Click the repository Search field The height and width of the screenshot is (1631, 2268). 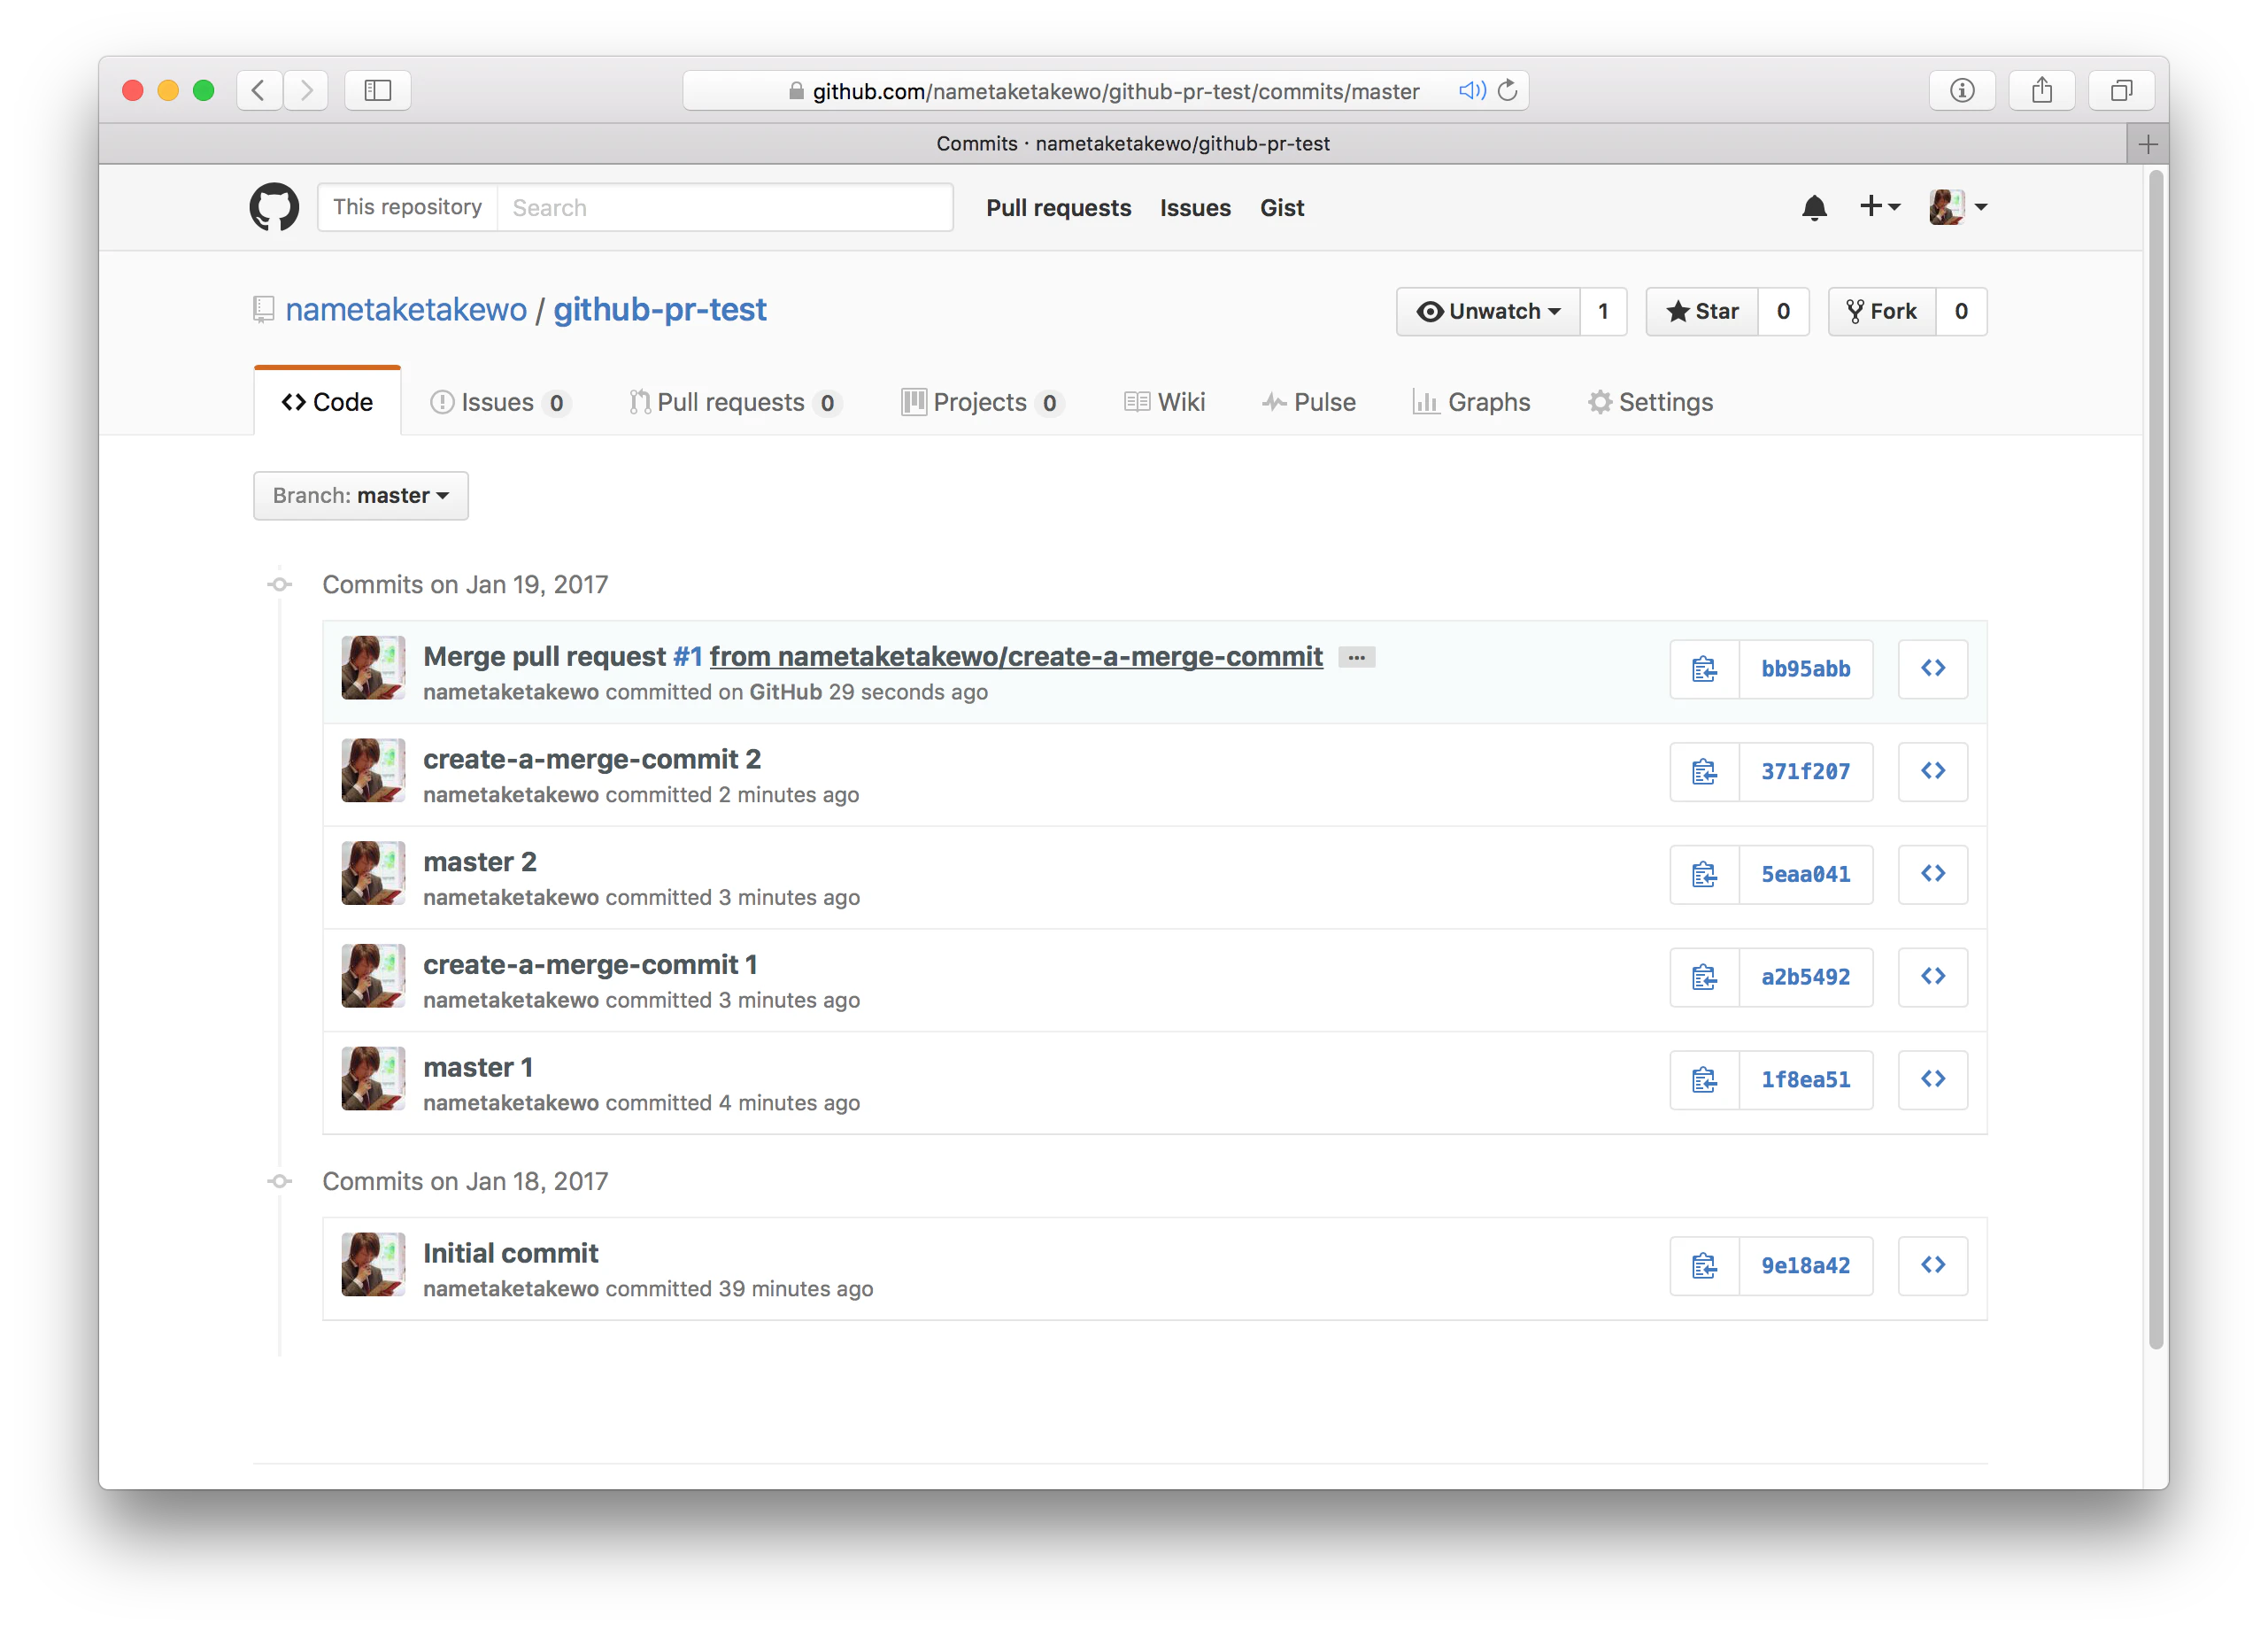725,208
